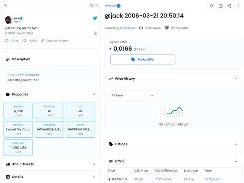The height and width of the screenshot is (183, 244).
Task: Click the Price History chart line icon
Action: pos(111,79)
